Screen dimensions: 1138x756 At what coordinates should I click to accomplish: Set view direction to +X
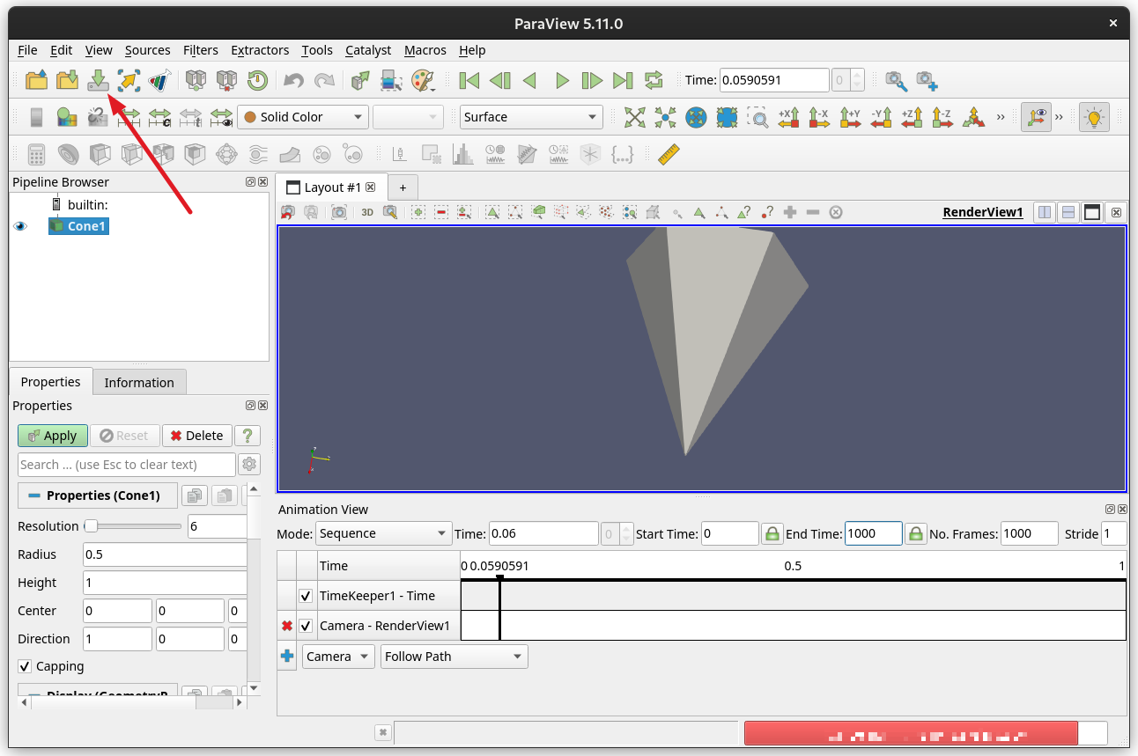[x=788, y=117]
